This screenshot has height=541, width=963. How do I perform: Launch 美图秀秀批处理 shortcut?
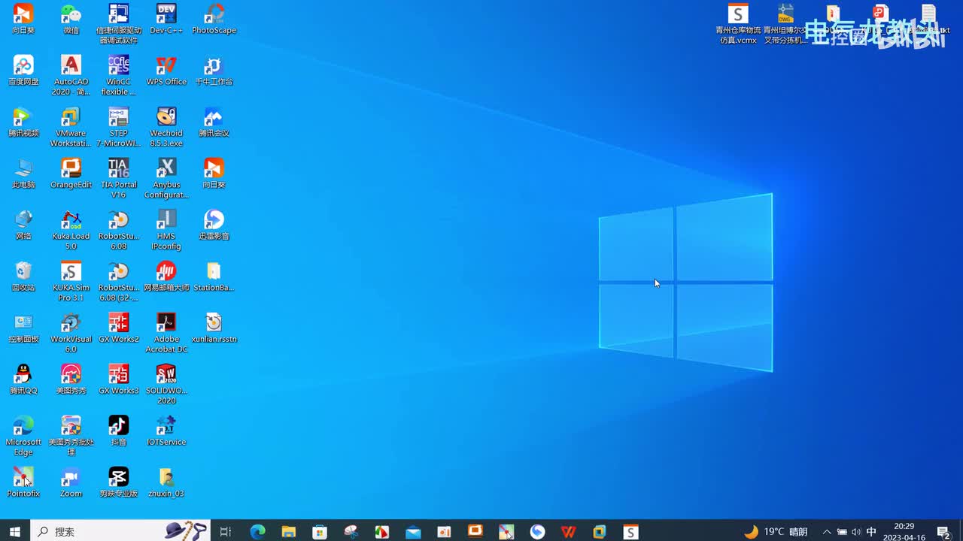71,436
